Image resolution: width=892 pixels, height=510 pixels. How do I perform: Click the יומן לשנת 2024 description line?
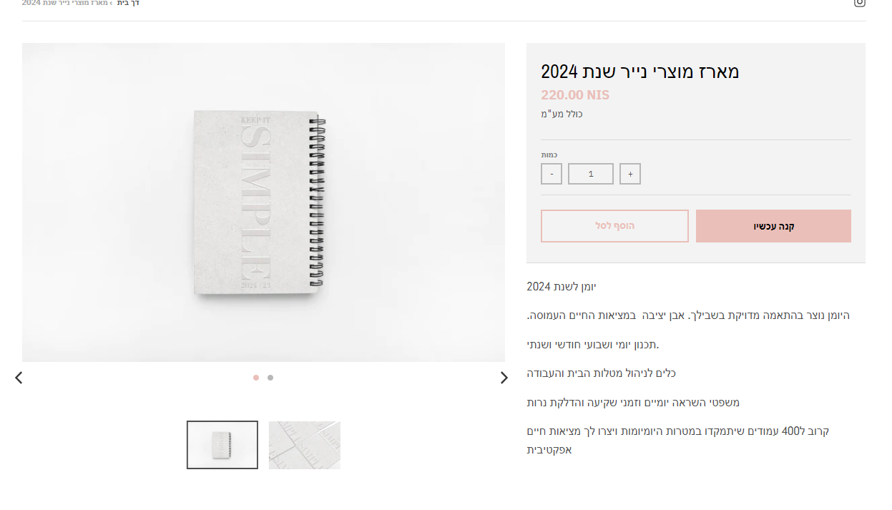point(562,287)
